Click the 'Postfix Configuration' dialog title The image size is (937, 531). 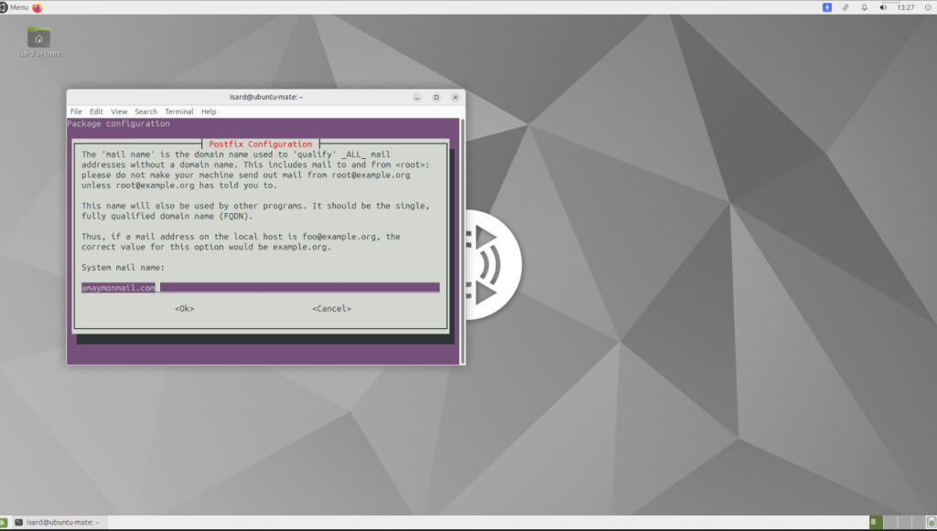tap(261, 143)
